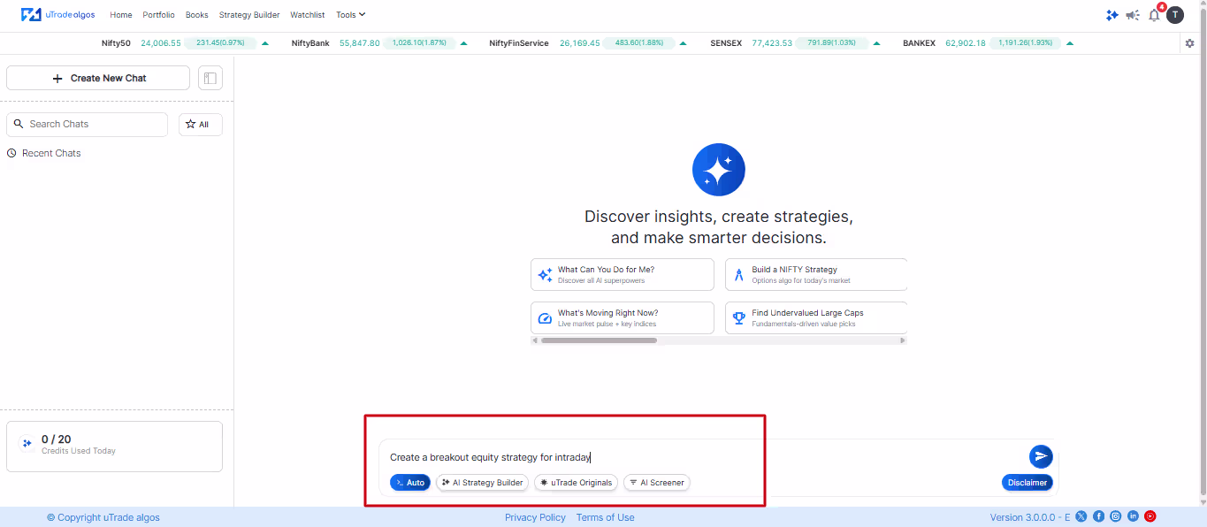
Task: Click the suggestions scrollbar left arrow
Action: [535, 340]
